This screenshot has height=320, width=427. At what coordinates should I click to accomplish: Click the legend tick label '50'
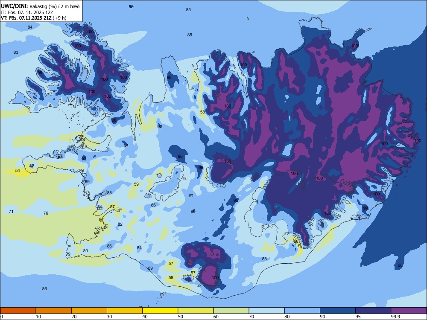pos(180,317)
